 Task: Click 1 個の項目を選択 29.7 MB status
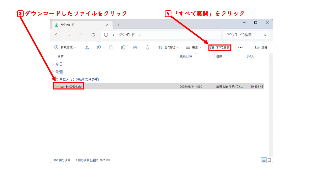pos(93,160)
